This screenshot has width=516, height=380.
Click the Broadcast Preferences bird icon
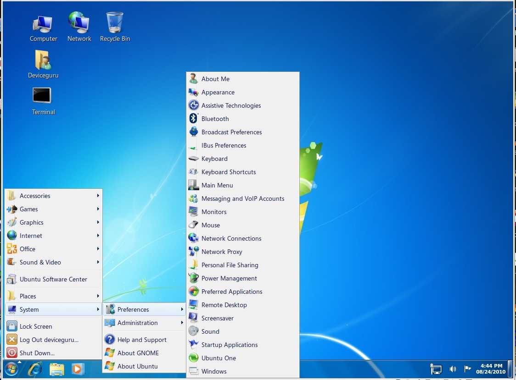click(x=194, y=132)
